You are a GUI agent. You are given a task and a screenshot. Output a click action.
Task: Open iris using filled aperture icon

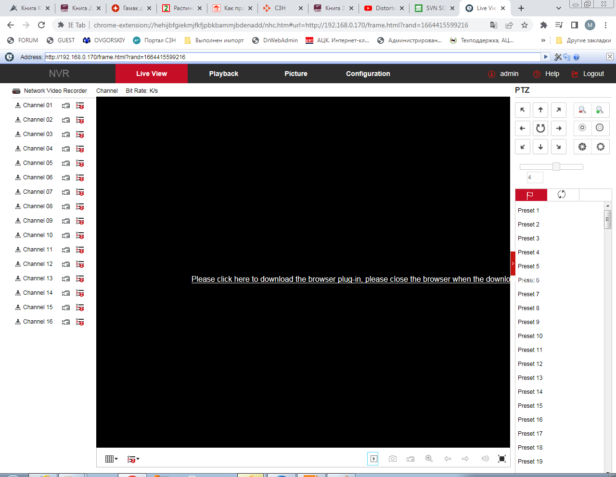582,147
